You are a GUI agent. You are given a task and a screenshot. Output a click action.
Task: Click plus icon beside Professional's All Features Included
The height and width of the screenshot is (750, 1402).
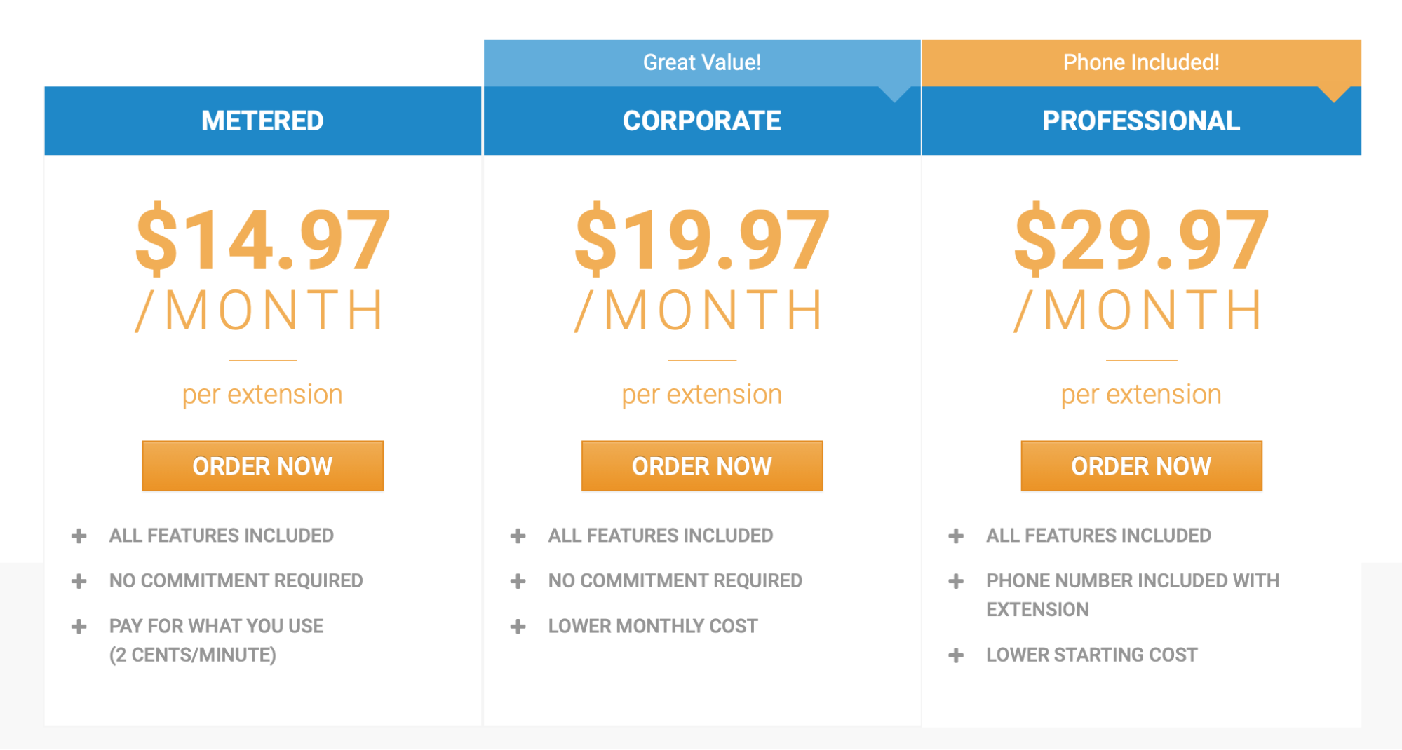pos(956,536)
